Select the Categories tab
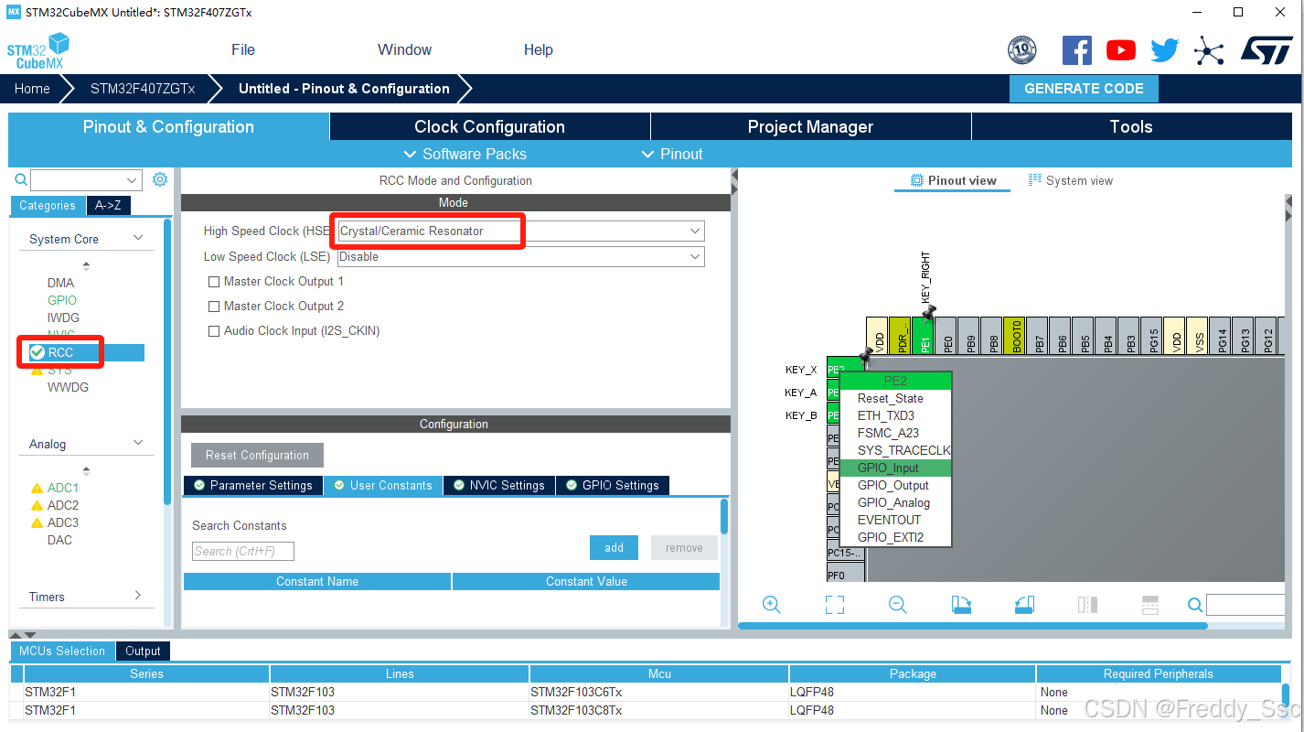This screenshot has height=732, width=1304. coord(48,206)
